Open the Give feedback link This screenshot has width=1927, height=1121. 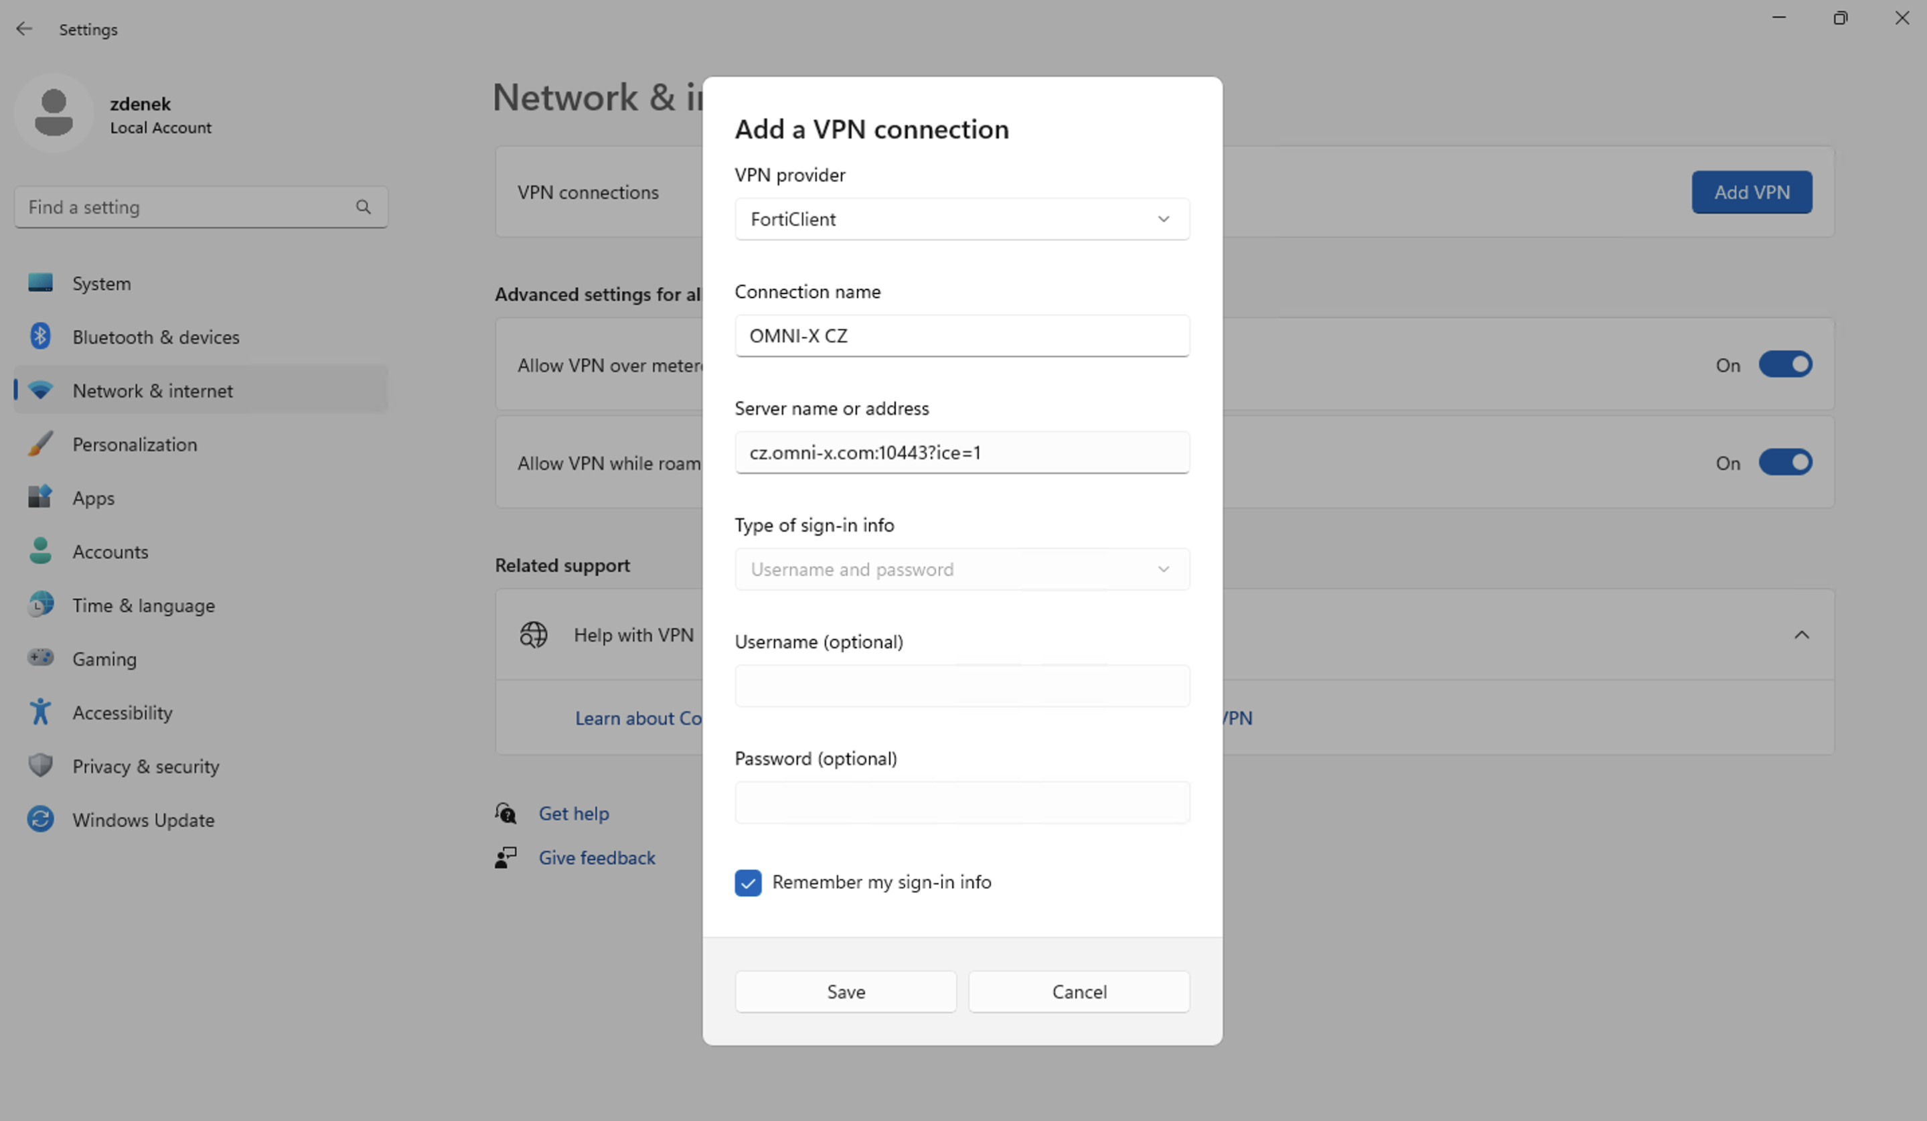(x=597, y=858)
